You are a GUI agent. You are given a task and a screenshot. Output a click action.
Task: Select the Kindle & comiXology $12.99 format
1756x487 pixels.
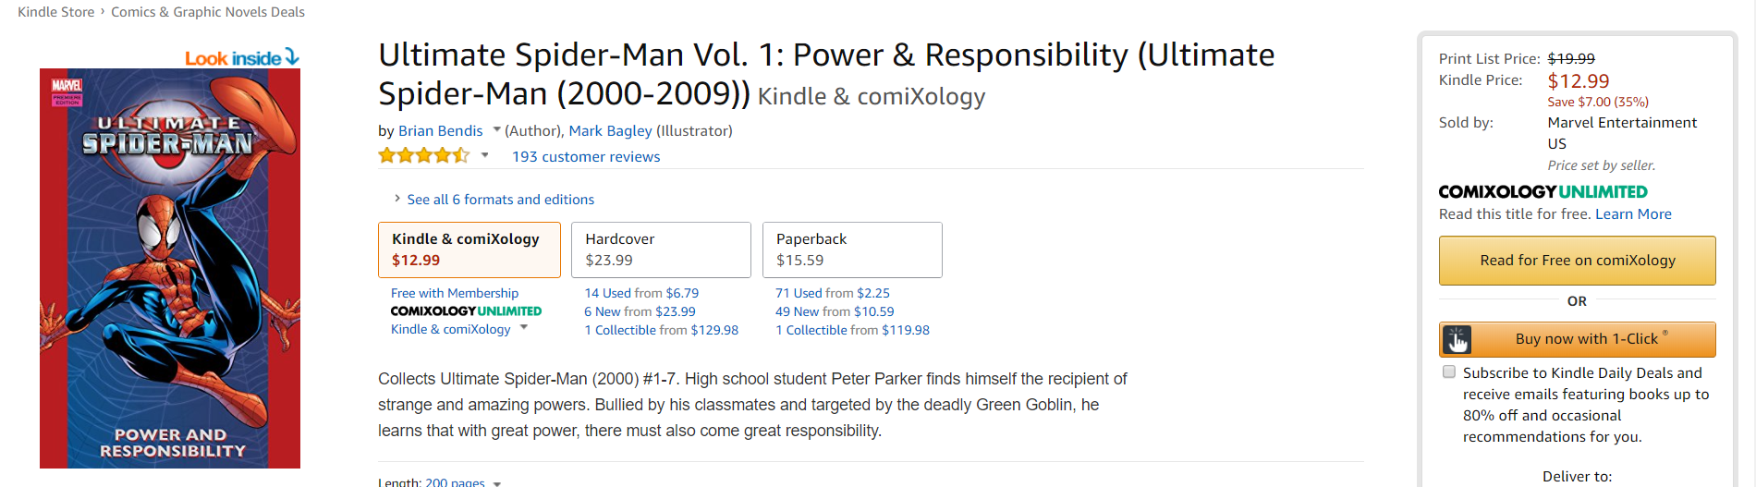tap(469, 250)
